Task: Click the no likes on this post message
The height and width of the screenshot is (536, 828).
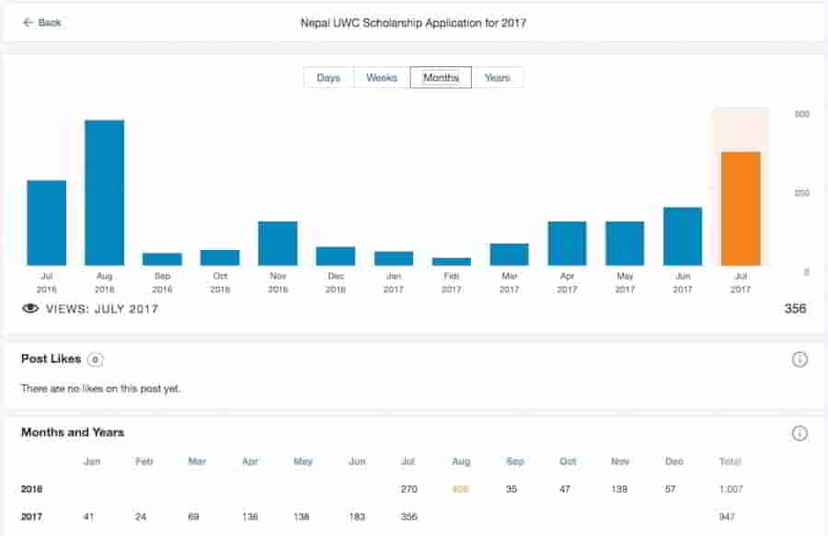Action: (x=101, y=389)
